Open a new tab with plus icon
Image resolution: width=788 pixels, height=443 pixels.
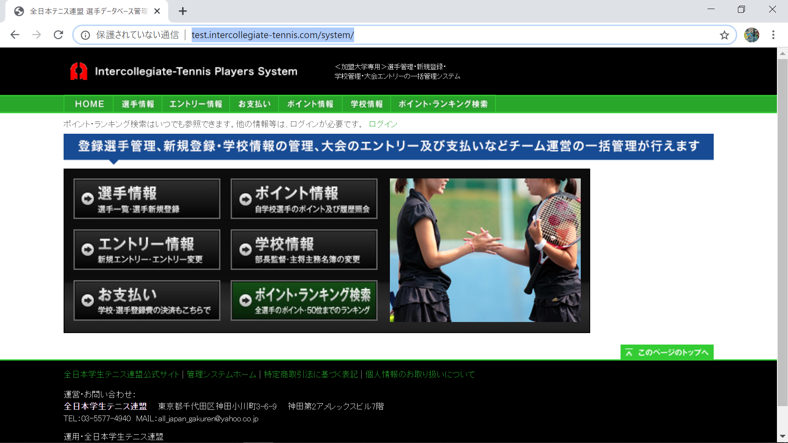click(x=183, y=11)
